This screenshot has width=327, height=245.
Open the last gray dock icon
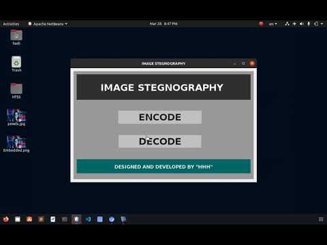coord(123,220)
